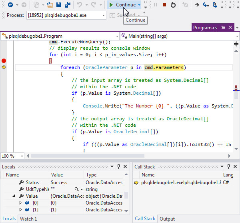Screen dimensions: 240x223
Task: Switch to the Locals tab
Action: [9, 219]
